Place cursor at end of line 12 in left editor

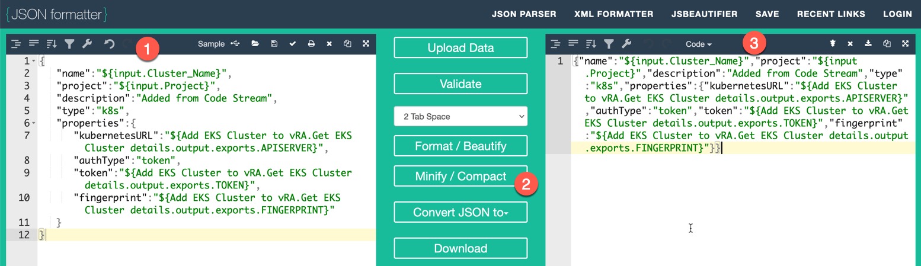[x=46, y=235]
